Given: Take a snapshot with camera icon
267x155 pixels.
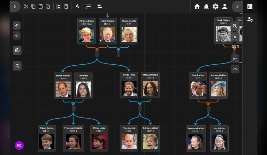Looking at the screenshot, I should coord(17,50).
